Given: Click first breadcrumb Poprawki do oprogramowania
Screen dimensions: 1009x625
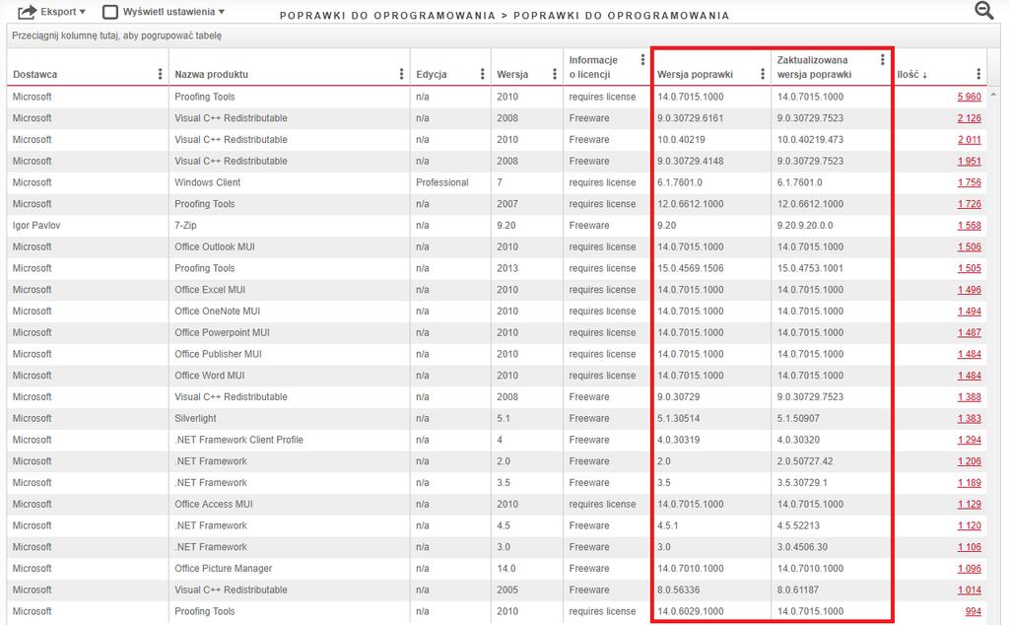Looking at the screenshot, I should point(387,16).
